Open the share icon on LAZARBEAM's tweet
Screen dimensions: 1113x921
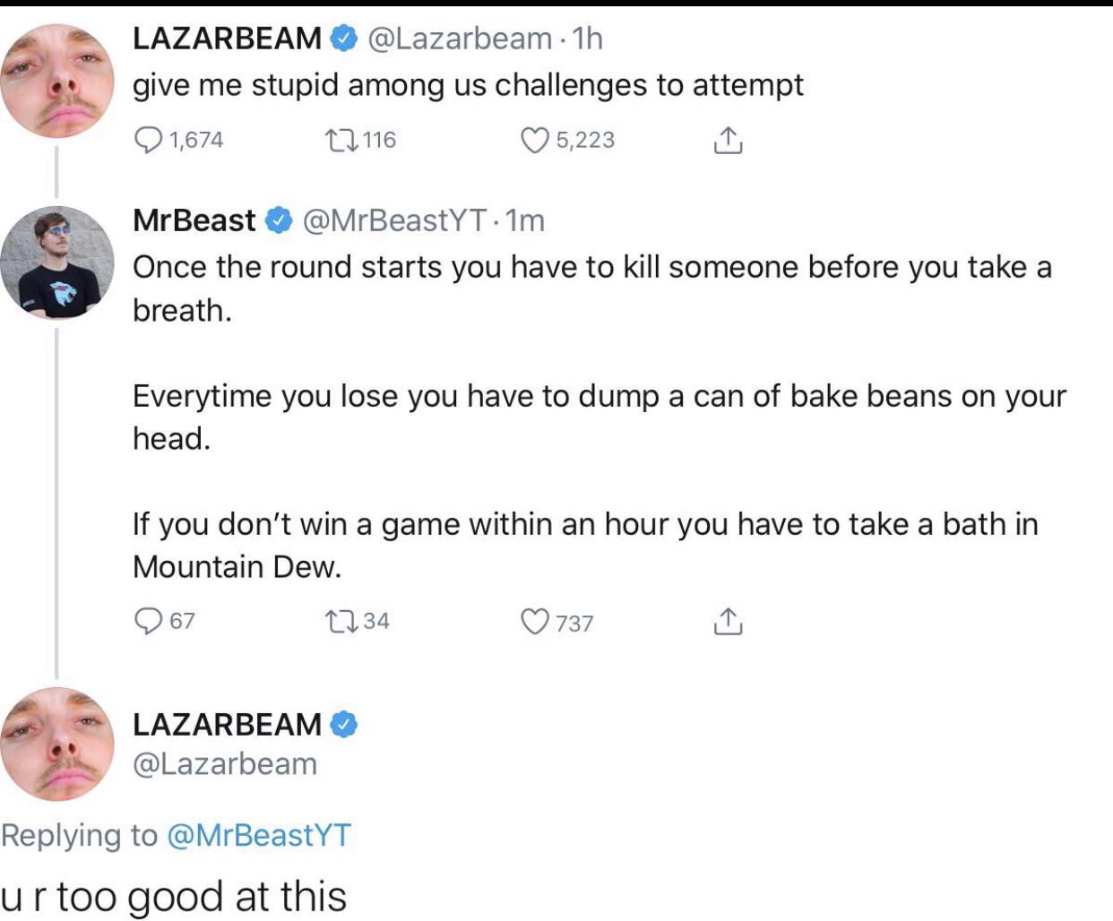(x=727, y=140)
